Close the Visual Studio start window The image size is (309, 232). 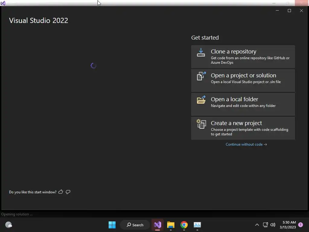point(301,11)
